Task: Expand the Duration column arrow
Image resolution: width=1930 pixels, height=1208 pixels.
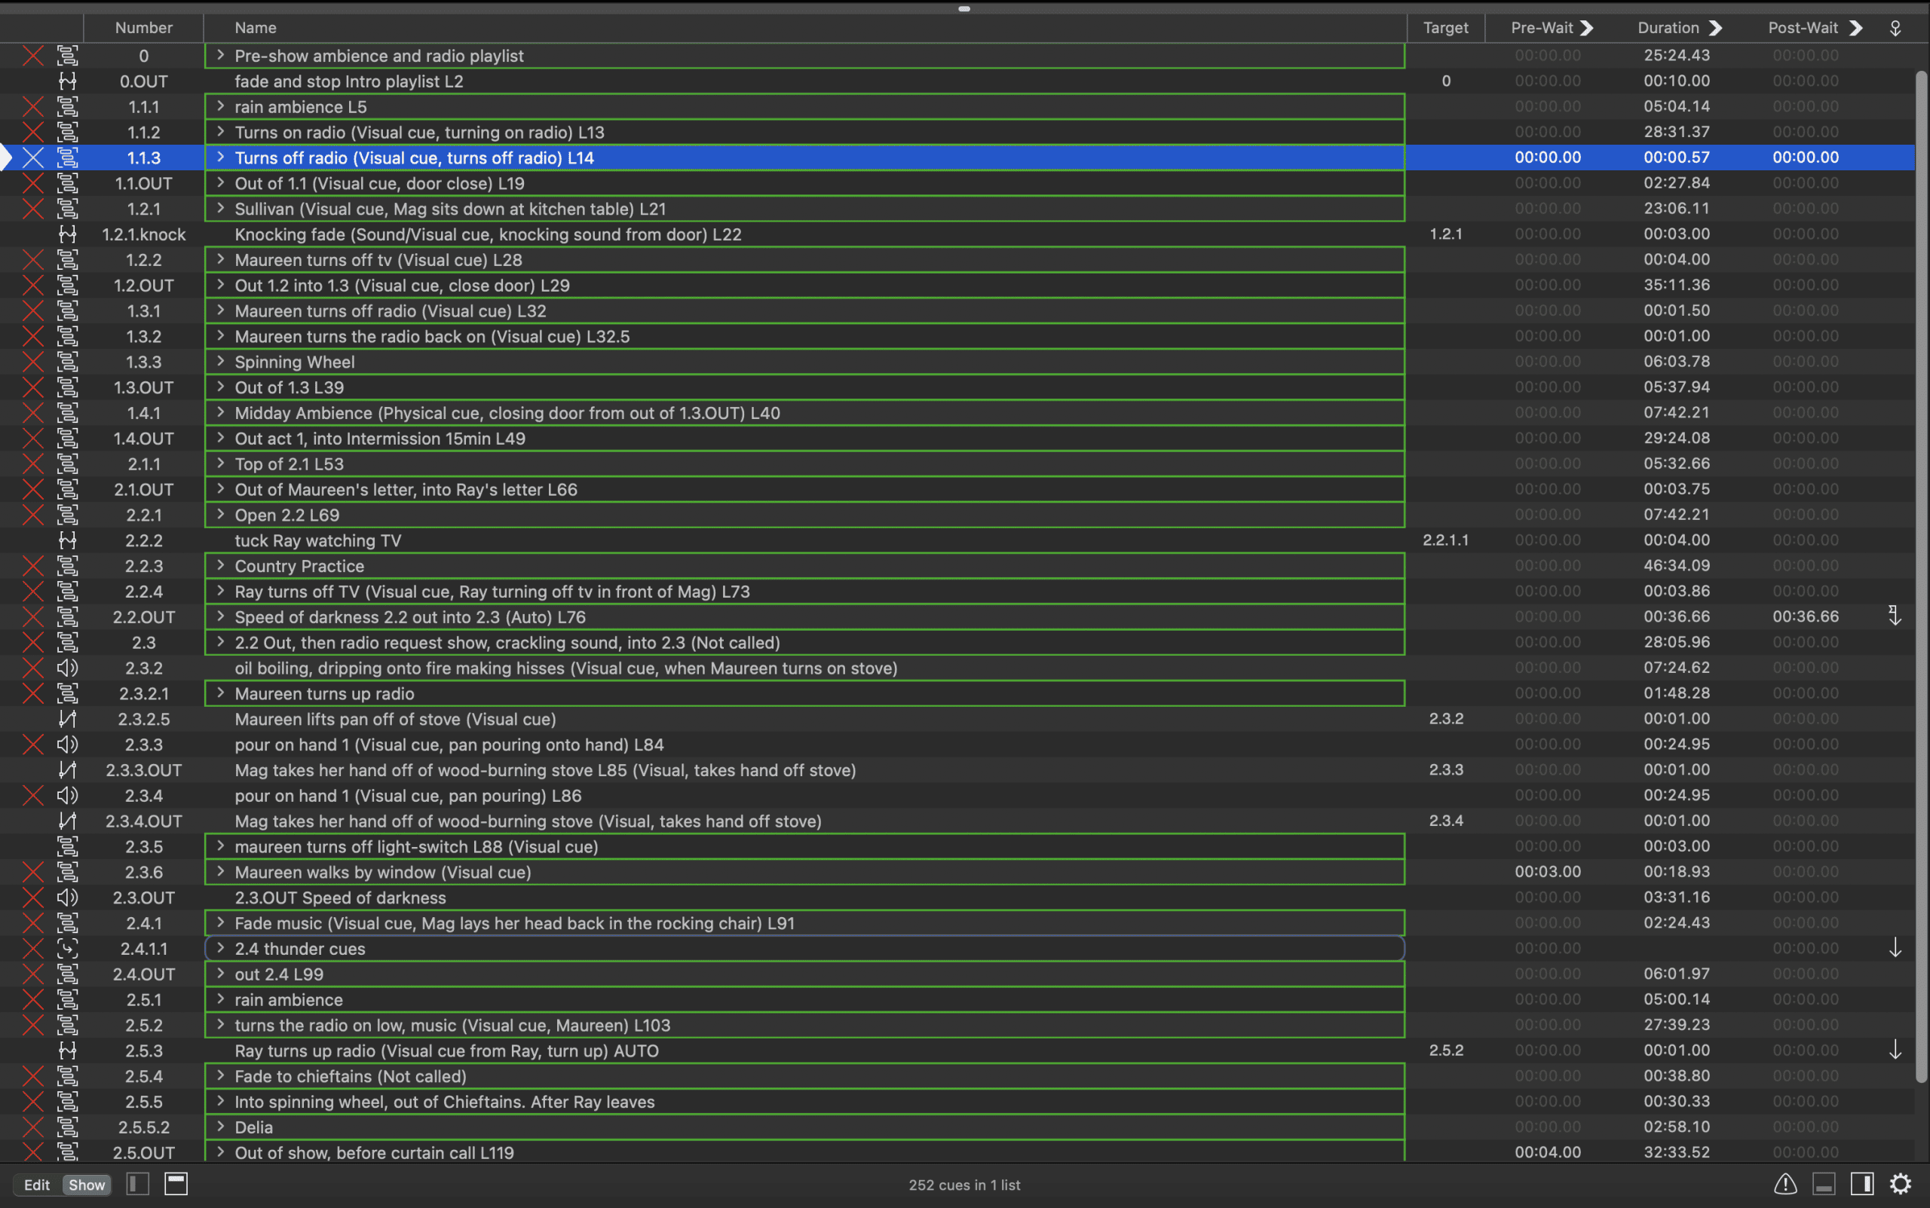Action: 1715,28
